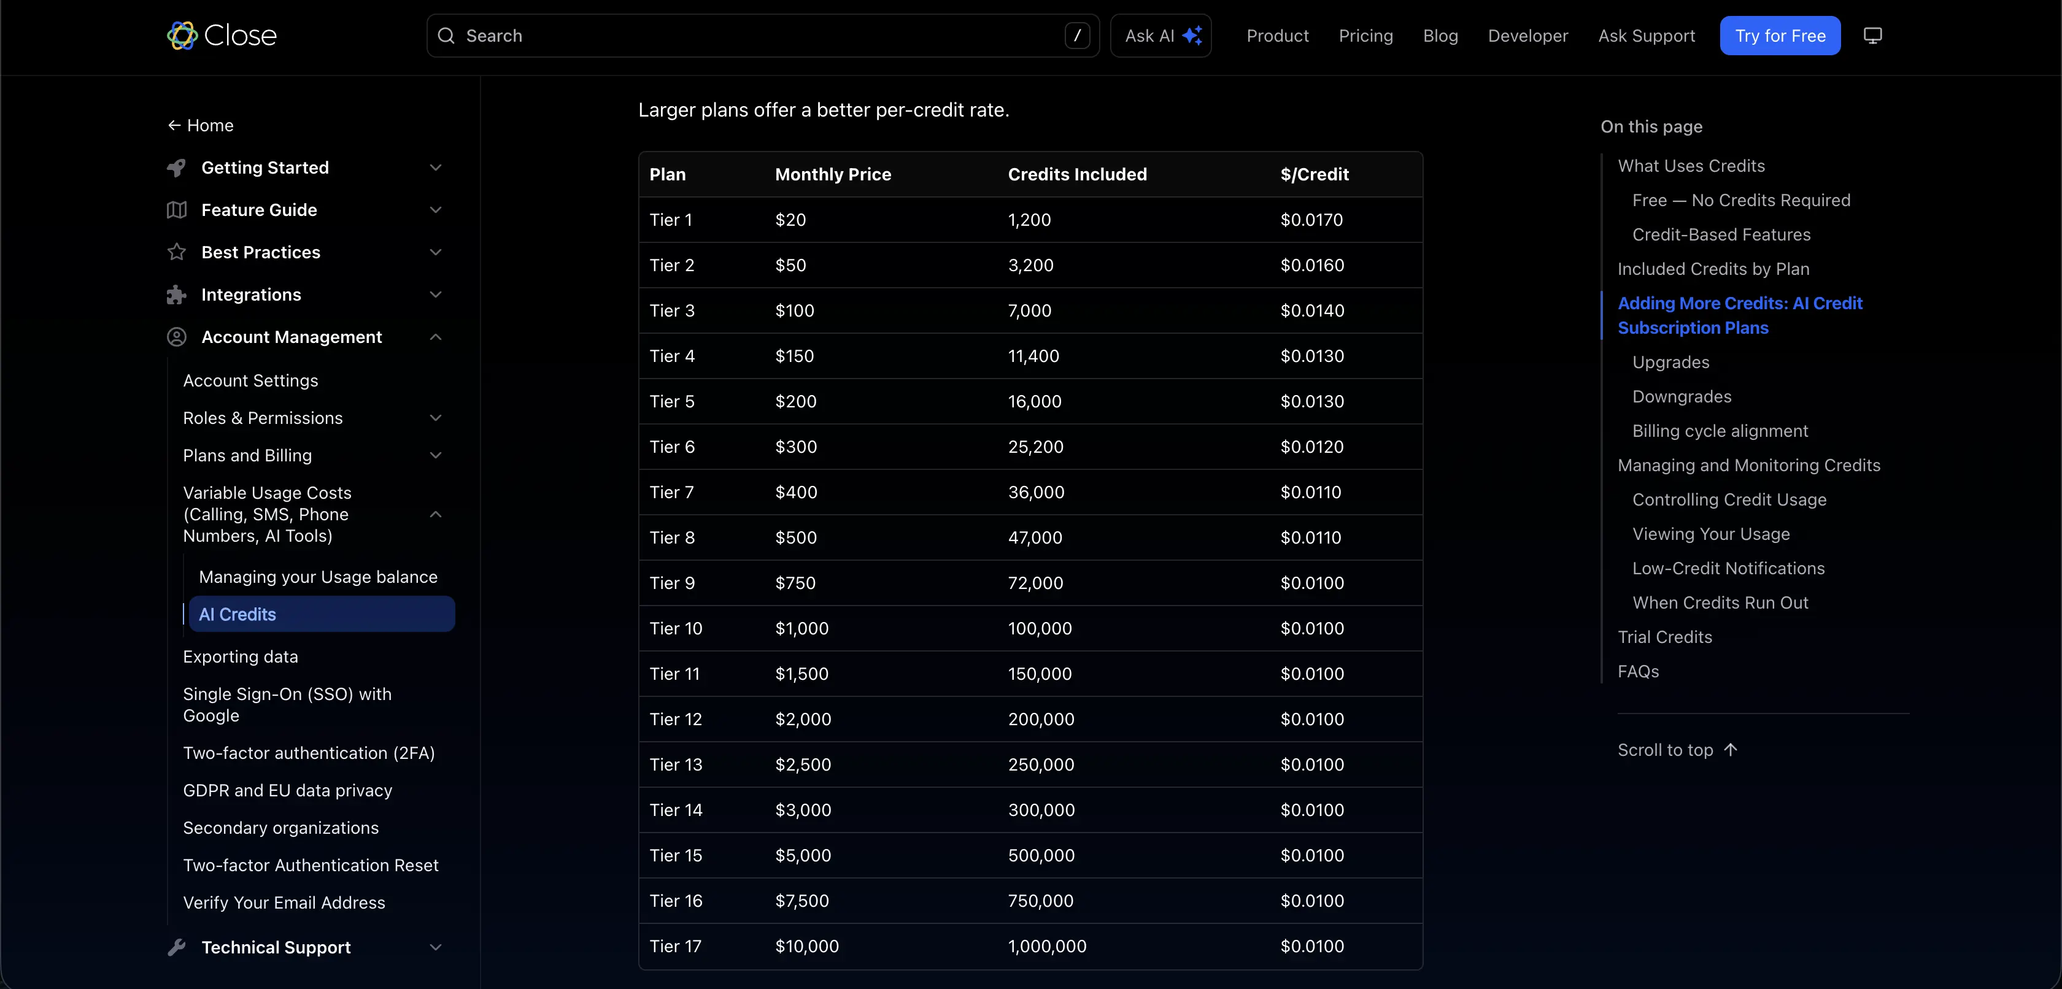2062x989 pixels.
Task: Click the Feature Guide map icon
Action: point(176,210)
